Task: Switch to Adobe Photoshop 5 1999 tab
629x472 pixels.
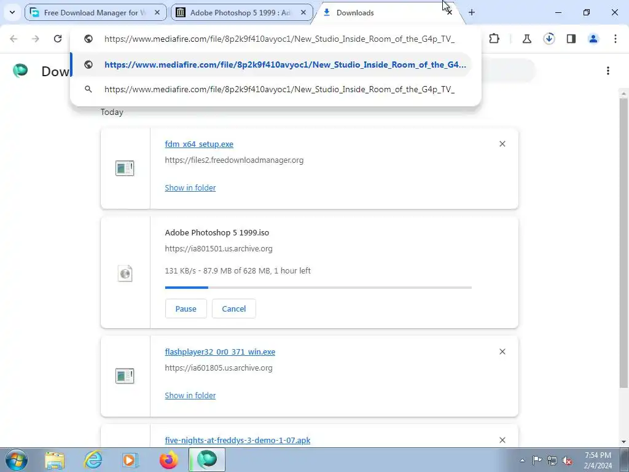Action: click(242, 12)
